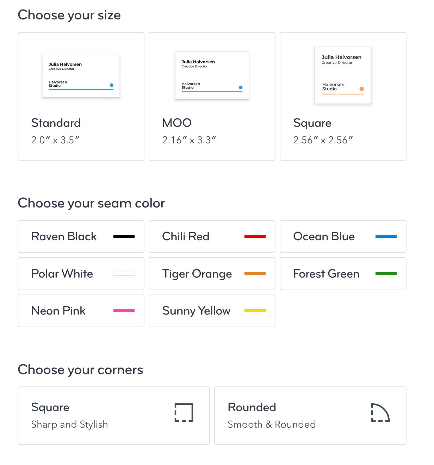This screenshot has height=465, width=434.
Task: Select the square corners dashed icon
Action: tap(184, 413)
